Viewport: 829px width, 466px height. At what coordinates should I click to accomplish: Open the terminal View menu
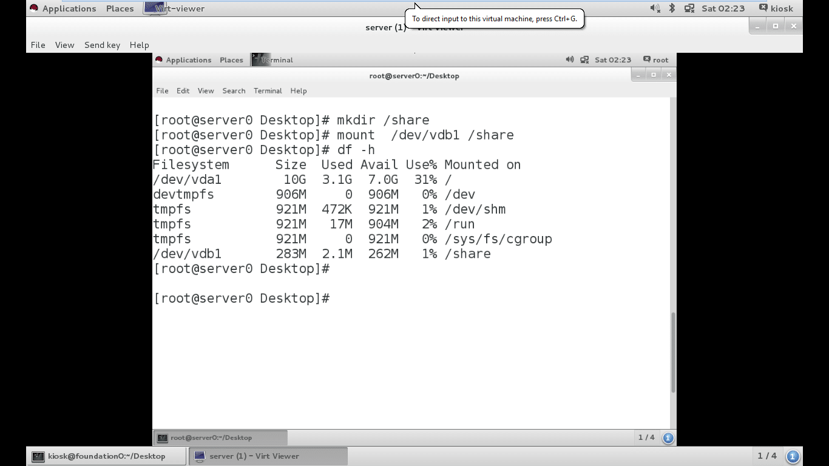click(x=206, y=91)
